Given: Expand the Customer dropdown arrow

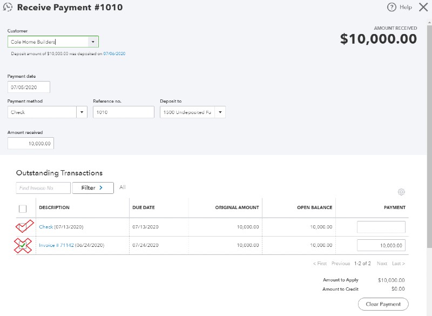Looking at the screenshot, I should point(93,42).
